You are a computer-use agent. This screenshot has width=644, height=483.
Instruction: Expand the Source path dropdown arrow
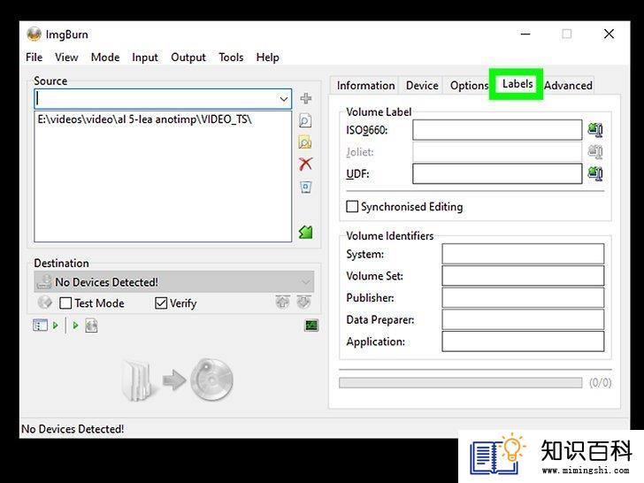(x=283, y=99)
